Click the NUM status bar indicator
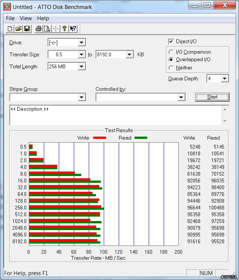 point(206,273)
